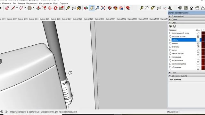
Task: Select the Protractor tool
Action: (153, 8)
